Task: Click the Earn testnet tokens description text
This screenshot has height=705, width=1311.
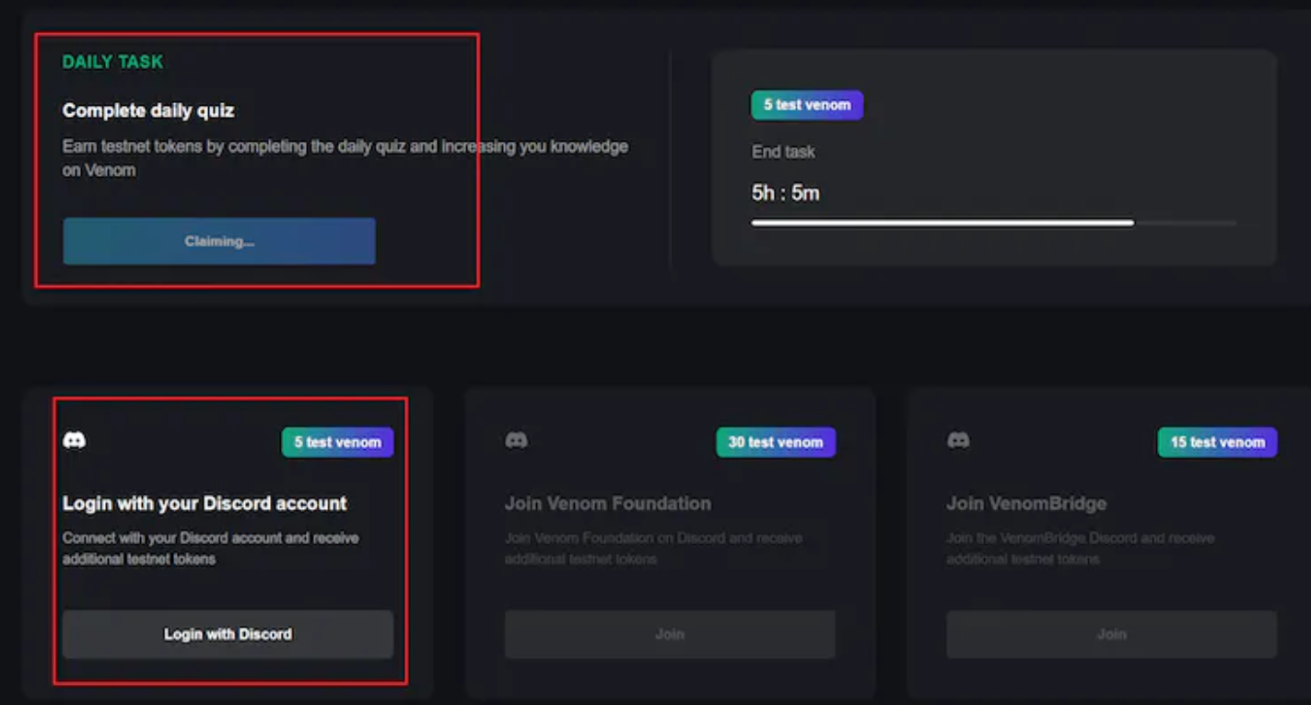Action: click(345, 158)
